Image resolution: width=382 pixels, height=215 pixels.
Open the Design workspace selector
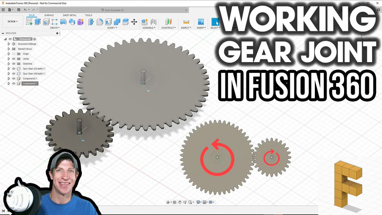[13, 21]
